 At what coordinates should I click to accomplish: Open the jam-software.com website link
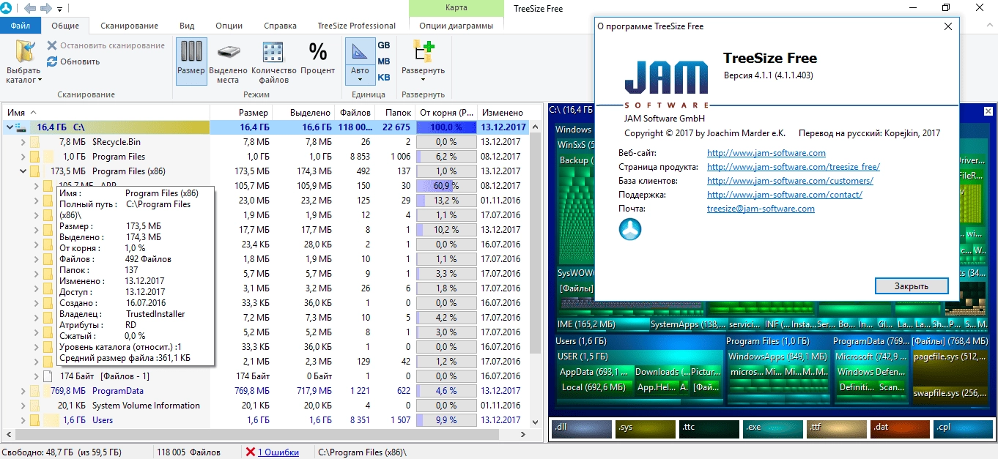point(766,153)
